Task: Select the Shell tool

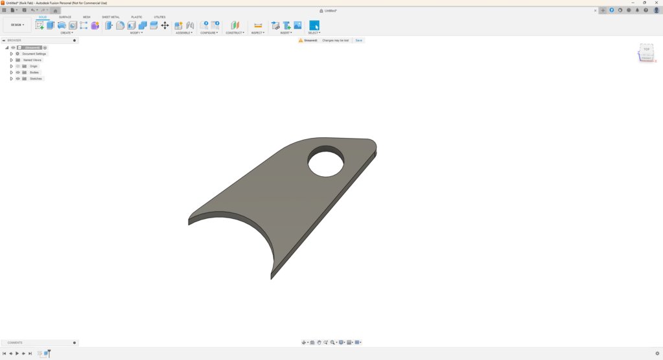Action: point(132,25)
